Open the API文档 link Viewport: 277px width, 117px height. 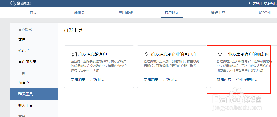coord(254,3)
